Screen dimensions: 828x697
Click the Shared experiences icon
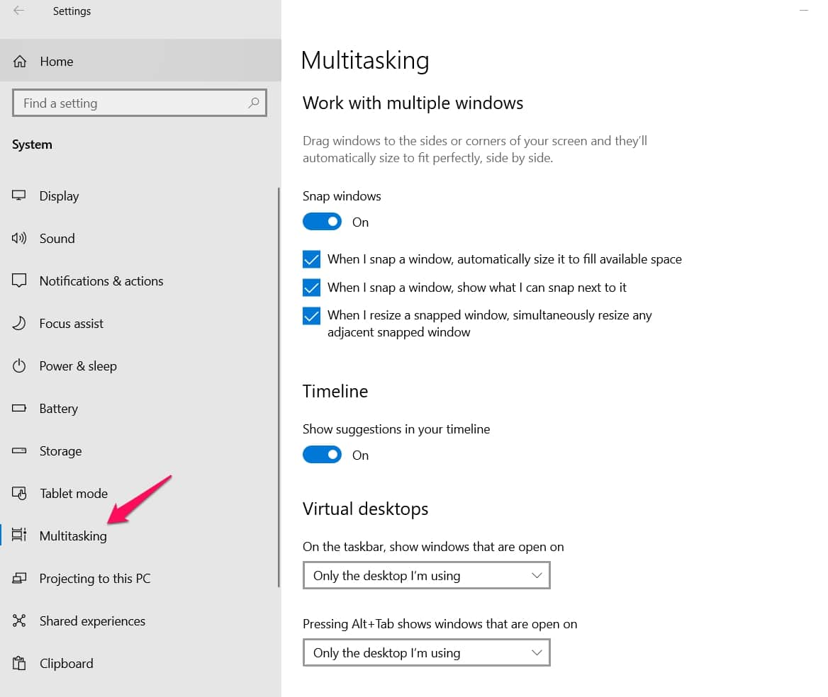pos(19,620)
